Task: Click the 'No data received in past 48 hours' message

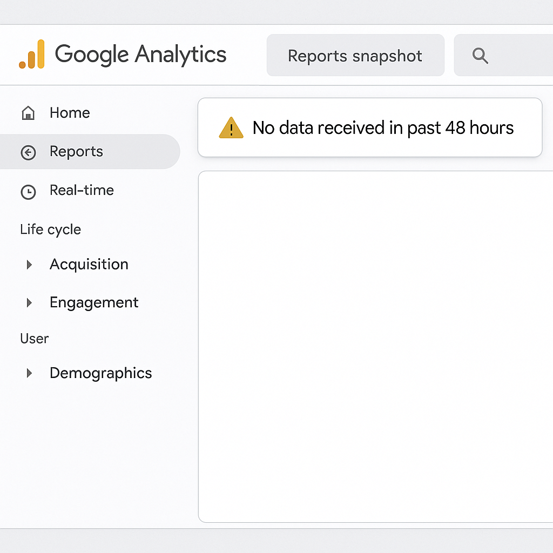Action: tap(383, 127)
